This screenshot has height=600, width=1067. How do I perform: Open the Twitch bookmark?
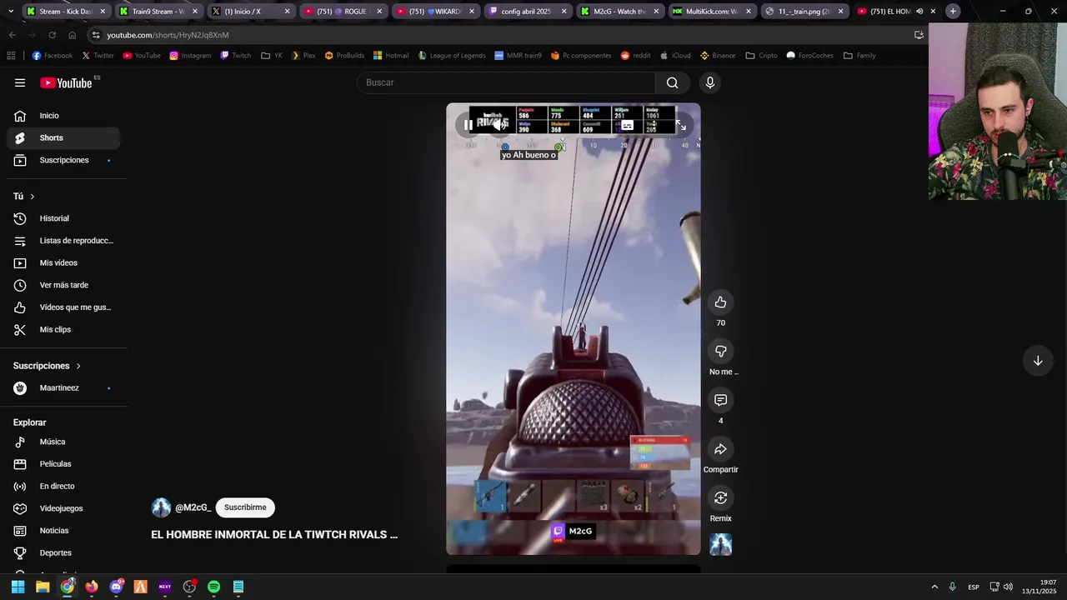click(236, 56)
